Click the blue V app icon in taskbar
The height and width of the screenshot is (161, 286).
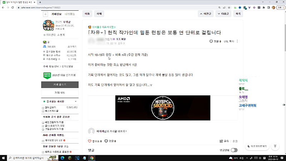pos(77,158)
